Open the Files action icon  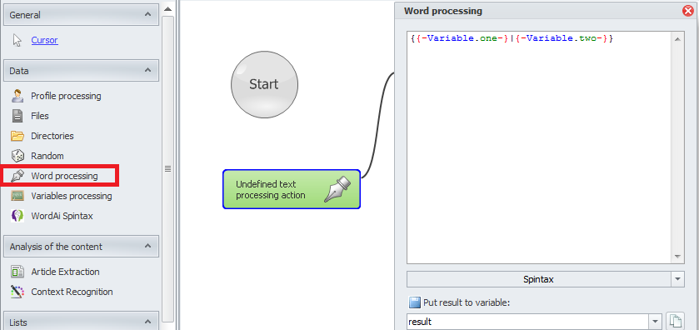pos(17,116)
